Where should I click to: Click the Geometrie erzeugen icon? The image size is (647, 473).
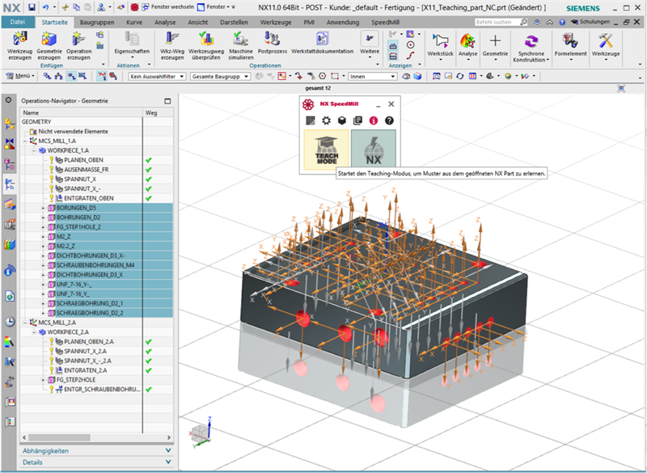click(49, 40)
